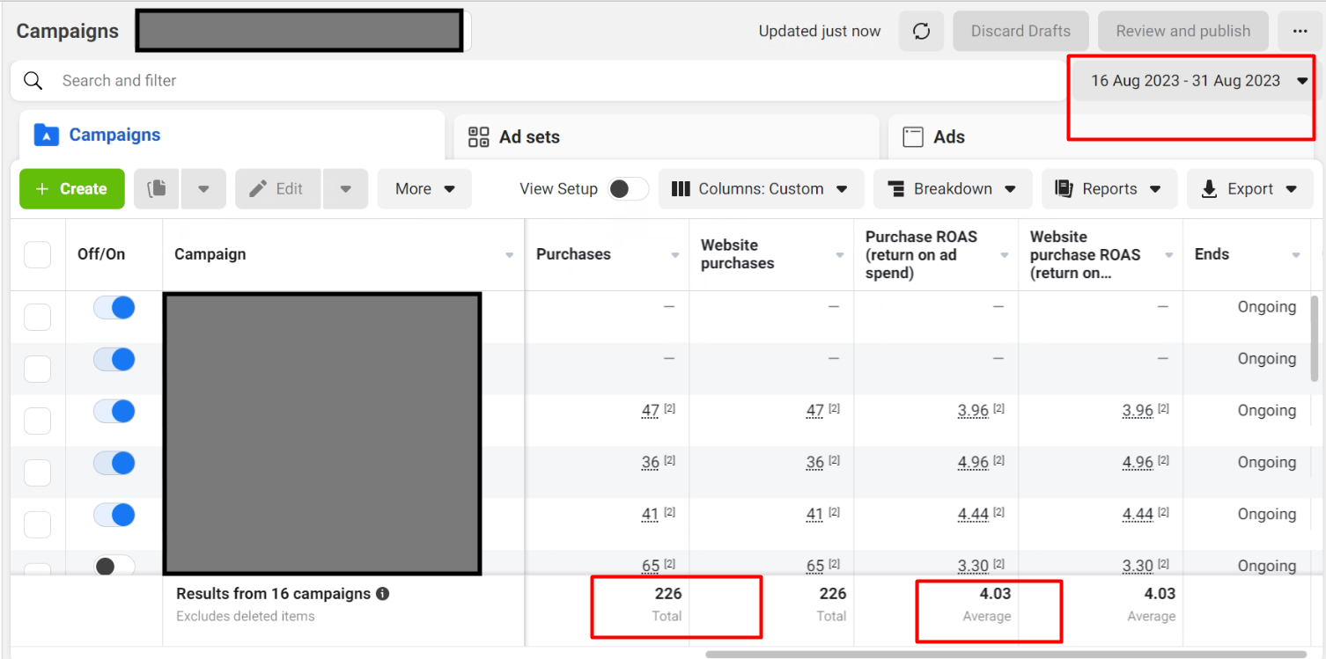
Task: Open the More dropdown
Action: click(424, 189)
